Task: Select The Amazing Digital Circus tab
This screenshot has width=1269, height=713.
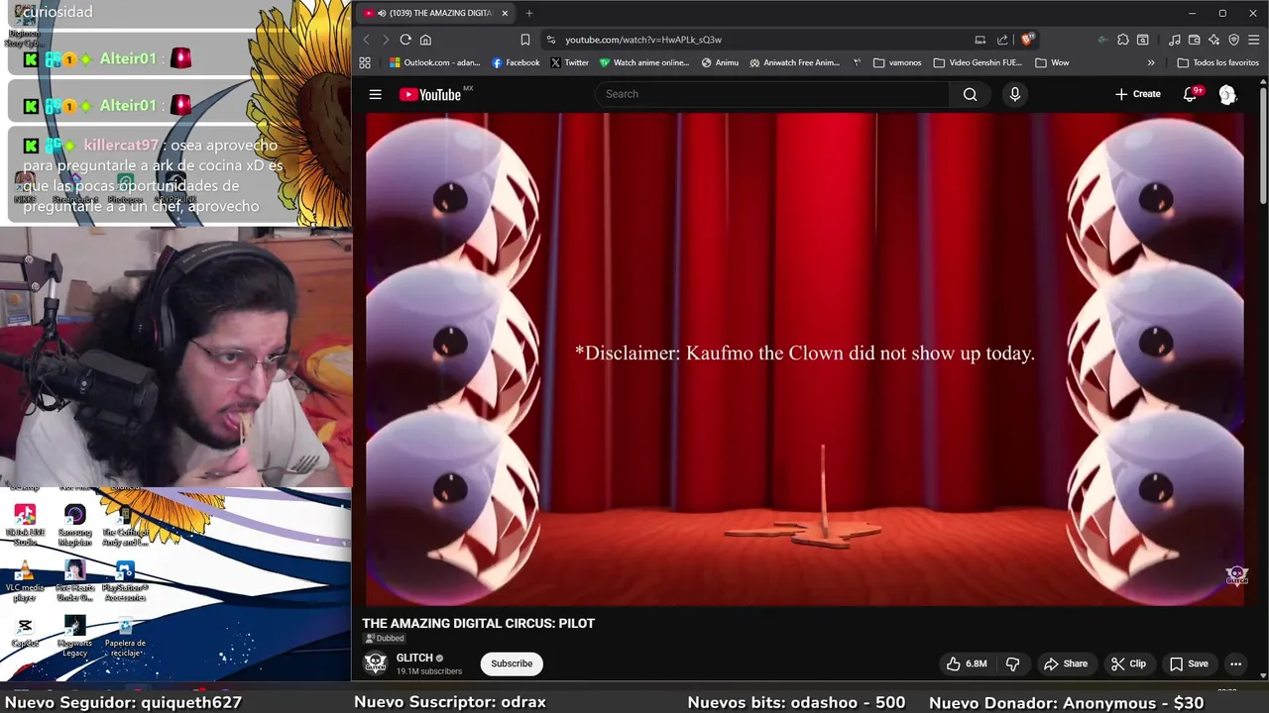Action: coord(436,13)
